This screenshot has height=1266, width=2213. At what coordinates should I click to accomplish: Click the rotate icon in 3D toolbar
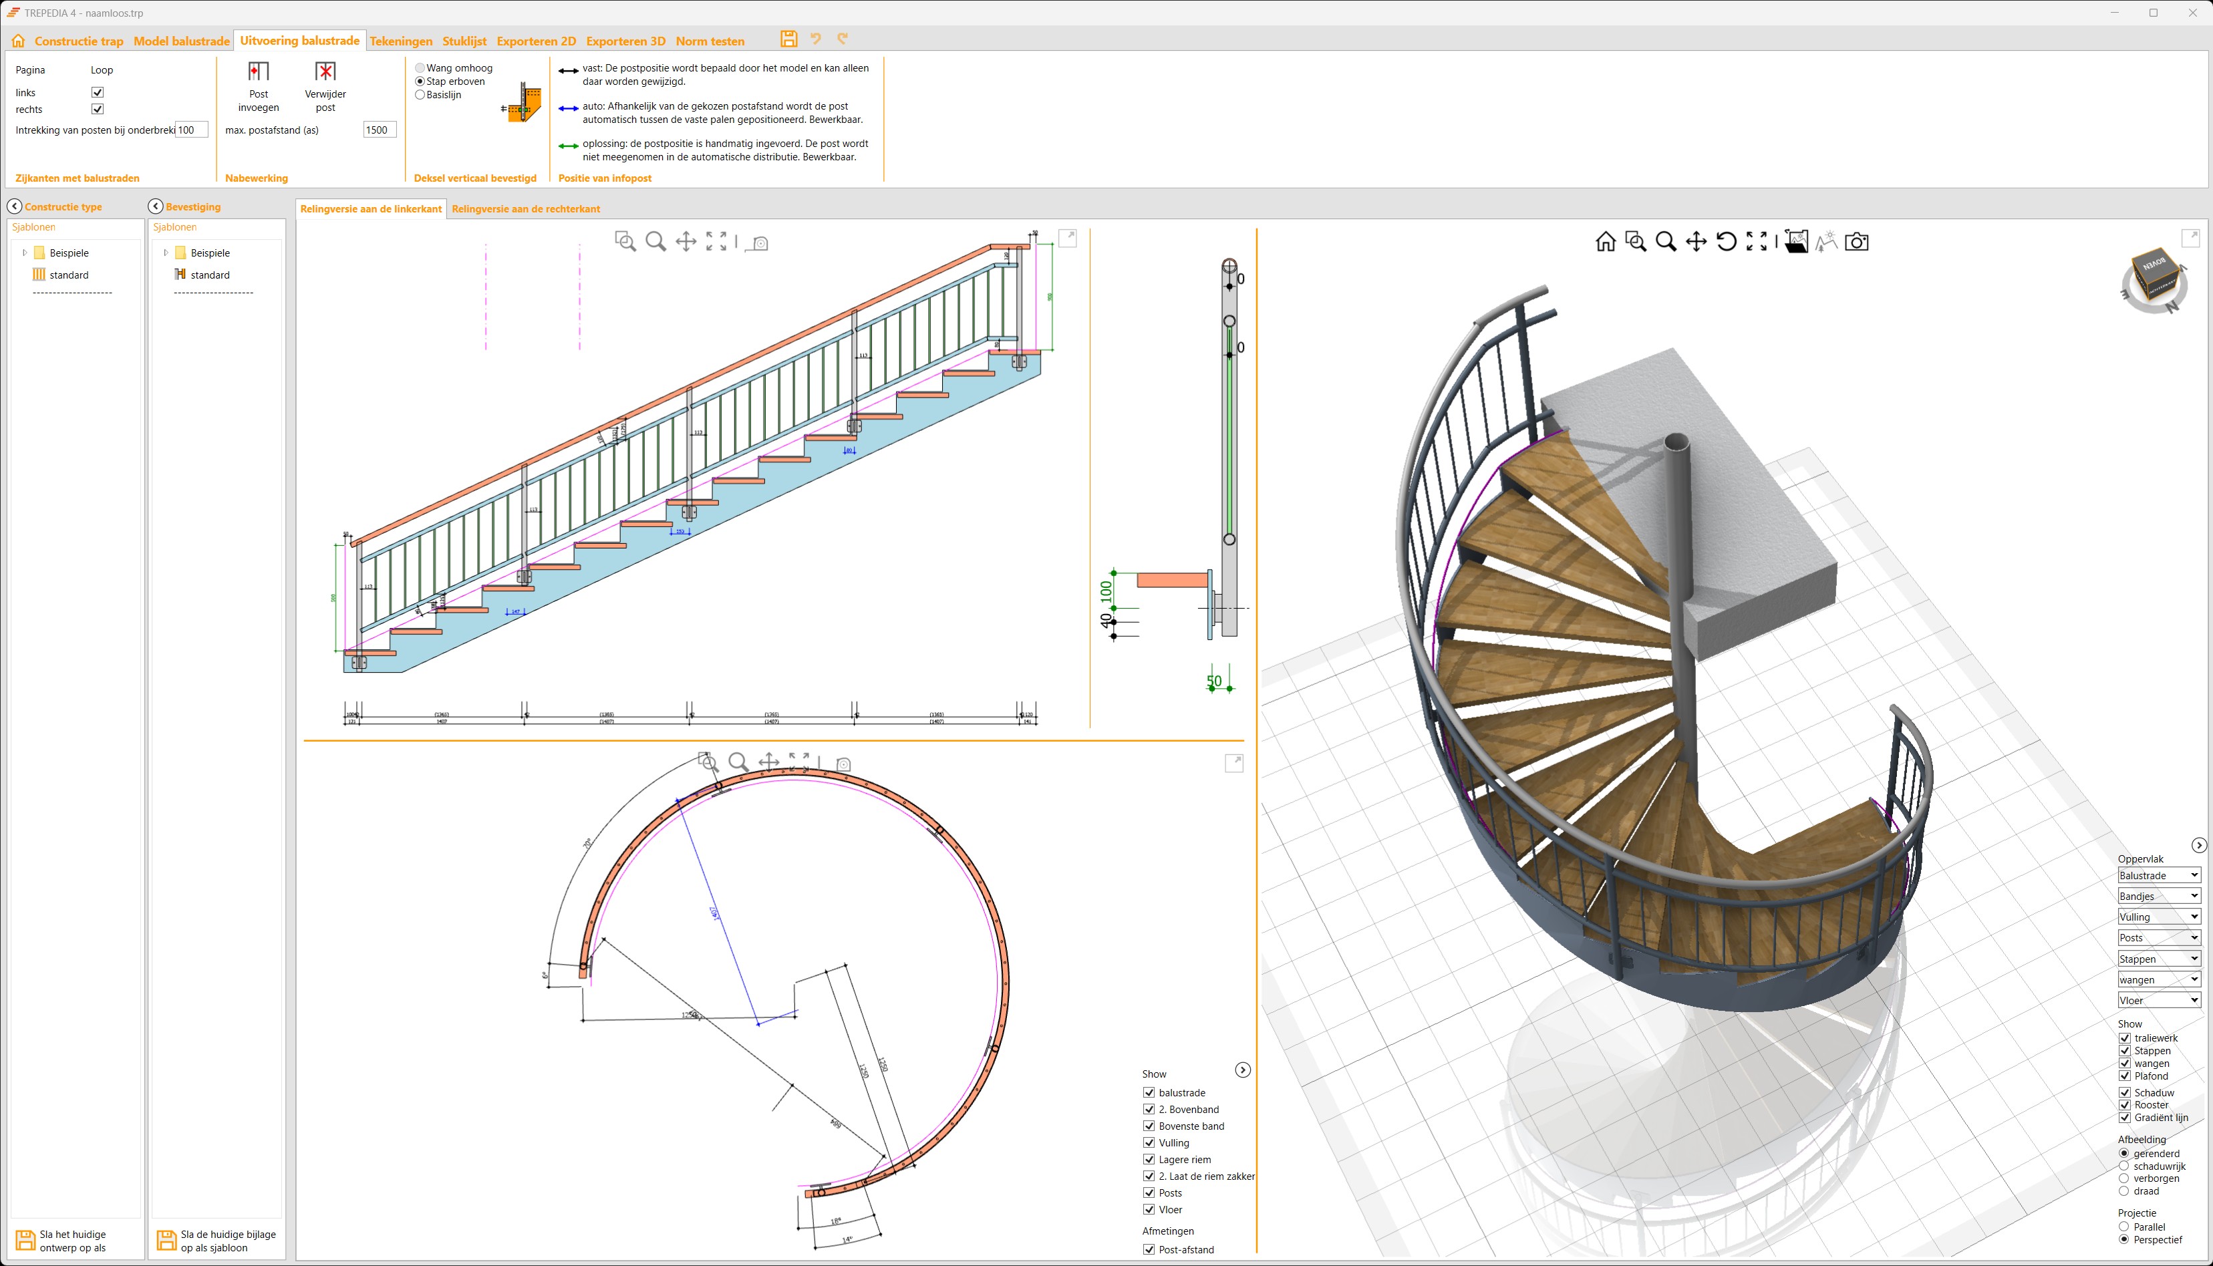[x=1726, y=242]
